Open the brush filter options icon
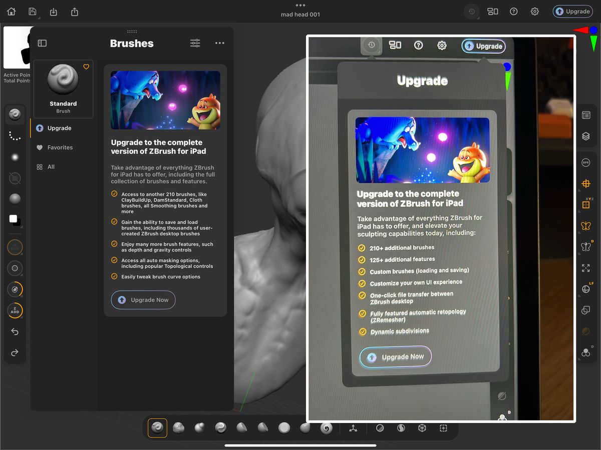Image resolution: width=601 pixels, height=450 pixels. tap(195, 43)
